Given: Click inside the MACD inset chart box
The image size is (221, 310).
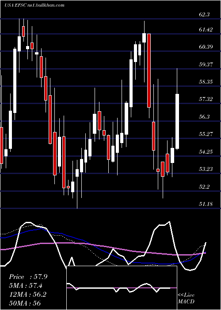Looking at the screenshot, I should pos(122,288).
